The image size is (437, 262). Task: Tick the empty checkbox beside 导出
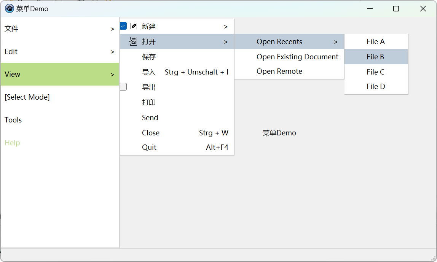(x=123, y=87)
